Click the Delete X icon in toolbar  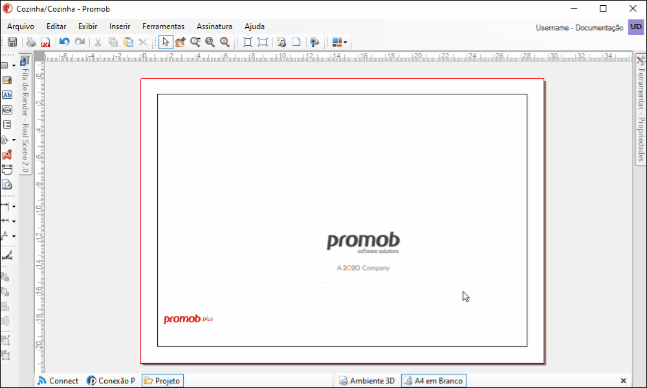[143, 42]
